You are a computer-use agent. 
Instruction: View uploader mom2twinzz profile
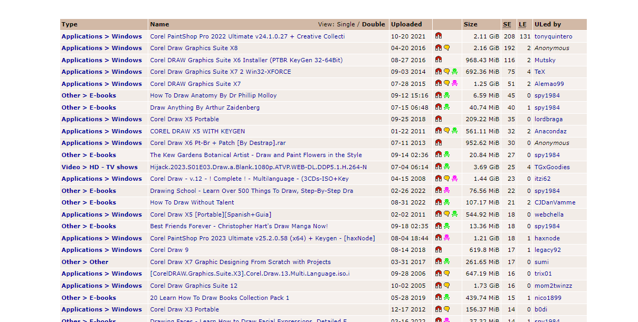553,286
